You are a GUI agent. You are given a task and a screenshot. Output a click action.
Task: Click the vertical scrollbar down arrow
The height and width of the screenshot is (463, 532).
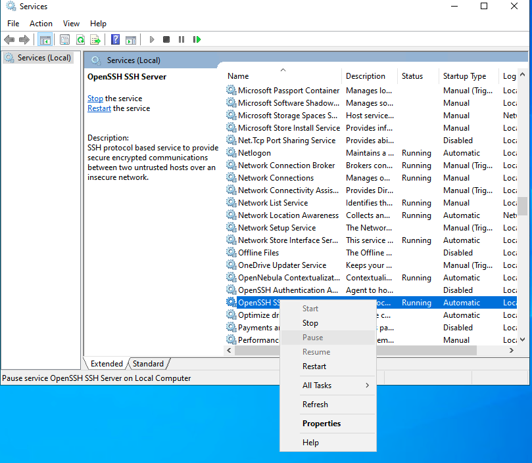coord(523,340)
